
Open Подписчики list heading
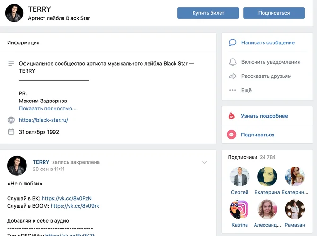coord(243,157)
